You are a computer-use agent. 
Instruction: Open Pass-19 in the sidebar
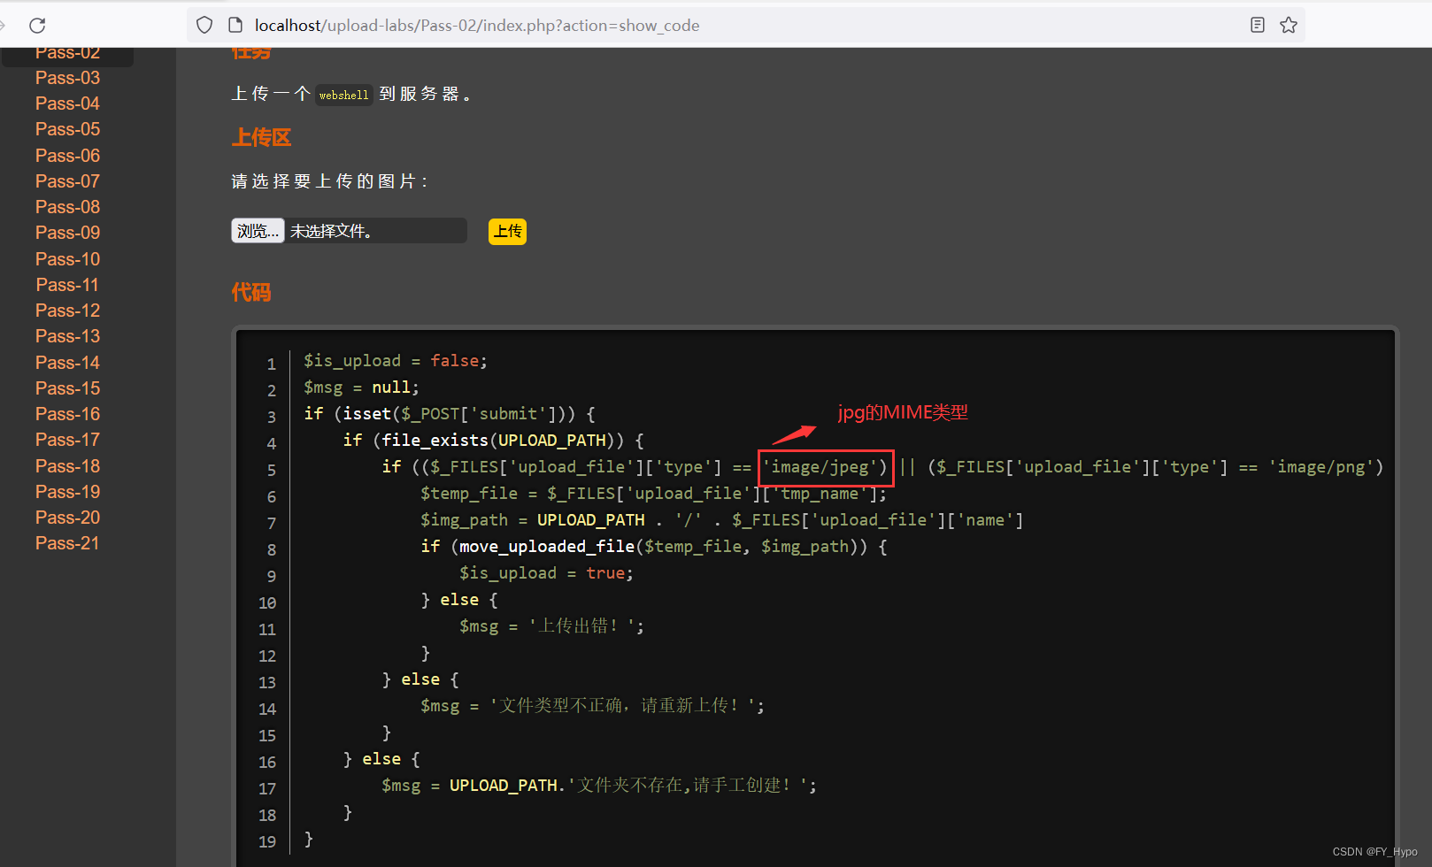tap(68, 492)
